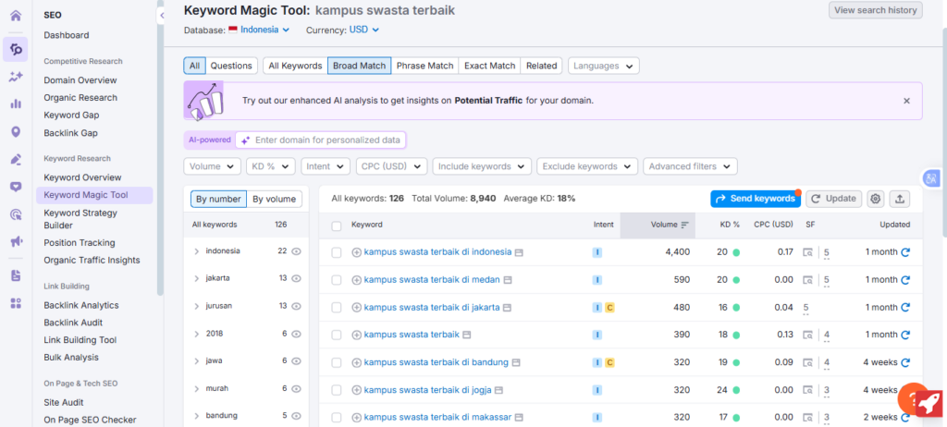
Task: Focus the Enter domain for personalized data field
Action: 321,140
